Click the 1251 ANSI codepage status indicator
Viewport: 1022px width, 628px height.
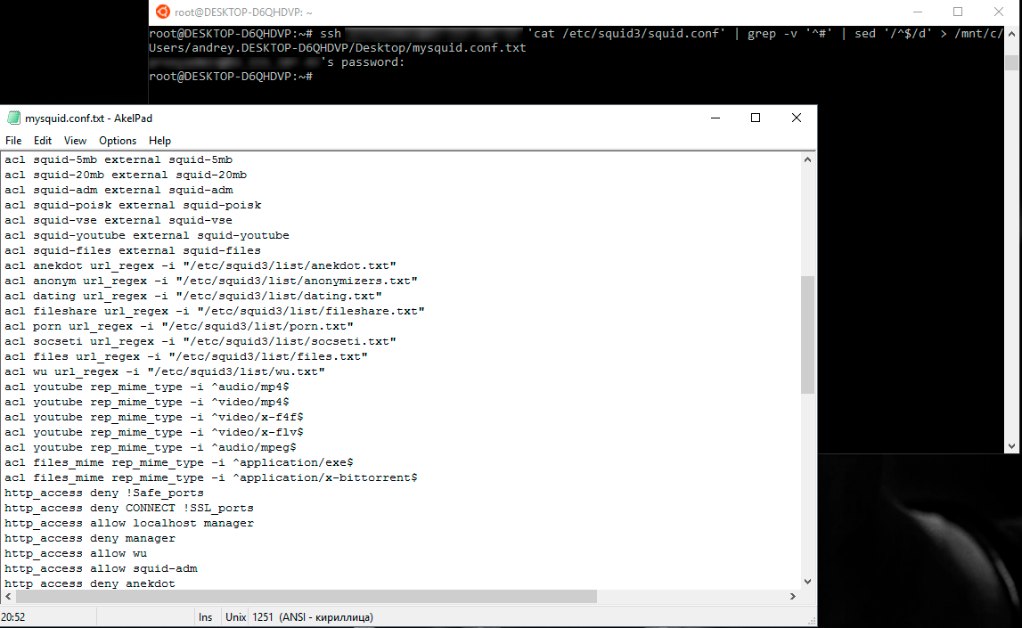tap(313, 617)
